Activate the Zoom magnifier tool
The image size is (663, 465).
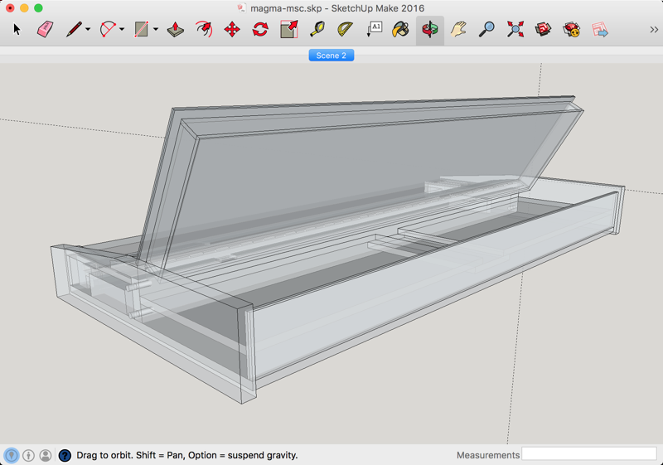pyautogui.click(x=487, y=30)
